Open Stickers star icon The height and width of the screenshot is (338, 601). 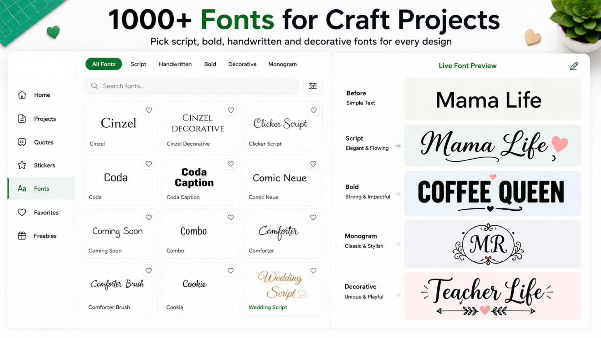[x=22, y=165]
